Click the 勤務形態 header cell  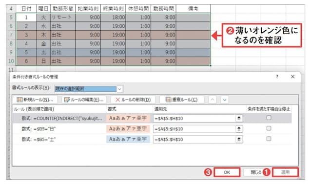tap(63, 9)
